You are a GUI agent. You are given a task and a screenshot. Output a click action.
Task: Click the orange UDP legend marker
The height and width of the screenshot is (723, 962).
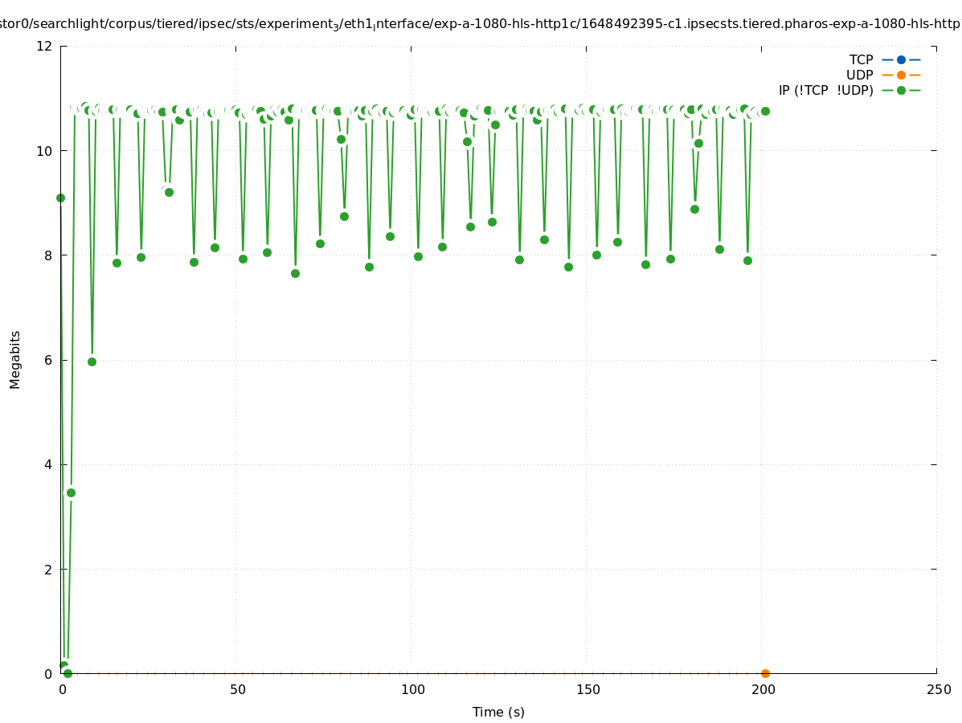[x=901, y=75]
